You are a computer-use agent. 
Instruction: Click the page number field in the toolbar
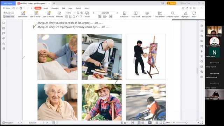105,13
